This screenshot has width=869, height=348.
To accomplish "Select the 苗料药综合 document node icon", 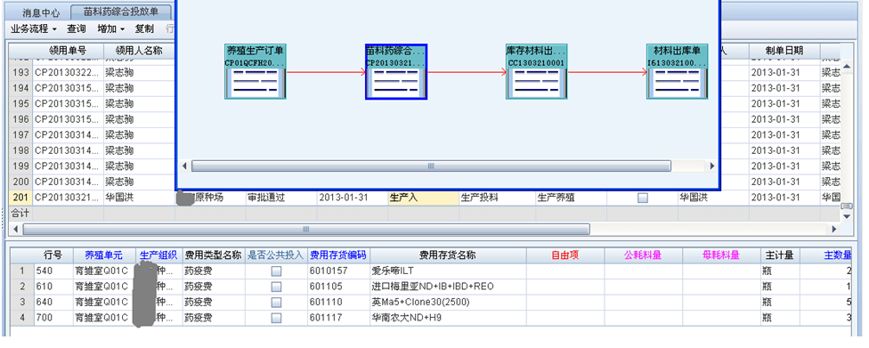I will pyautogui.click(x=395, y=72).
